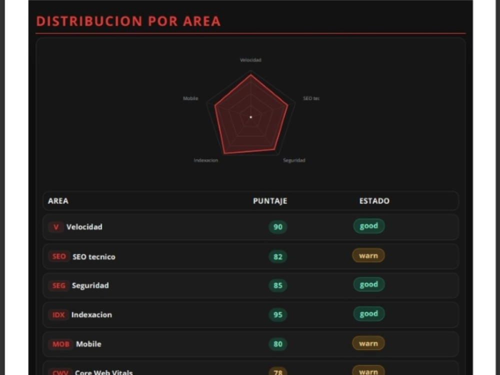Click the warn status of Mobile
The image size is (500, 375).
368,343
